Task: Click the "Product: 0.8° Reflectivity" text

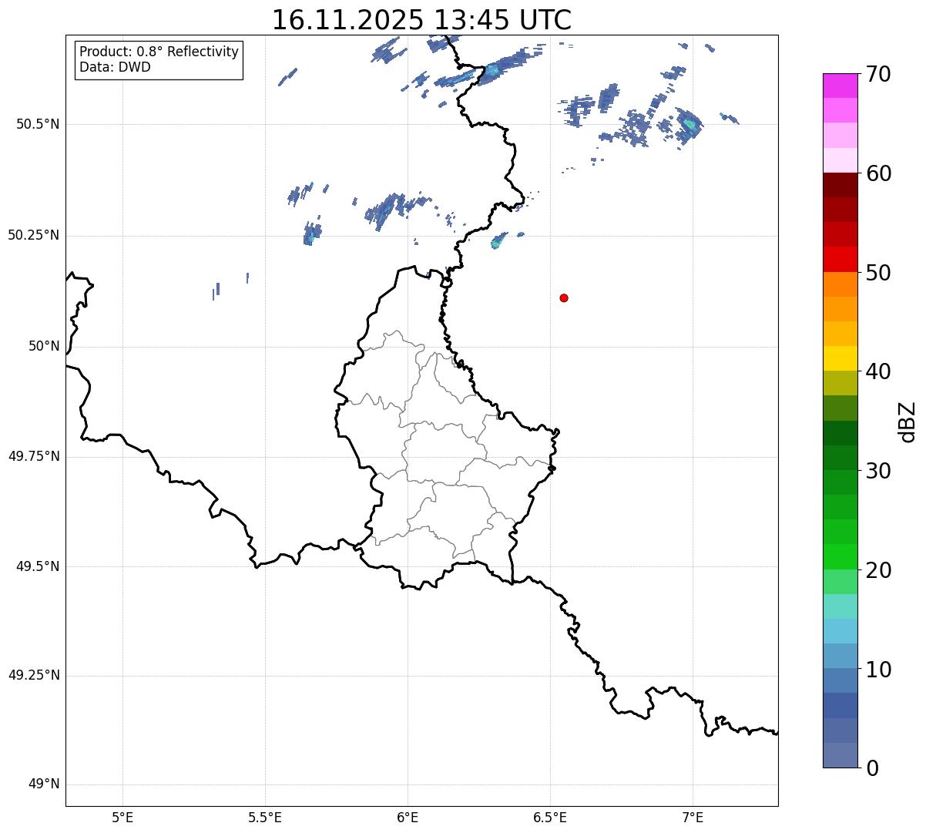Action: pos(159,52)
